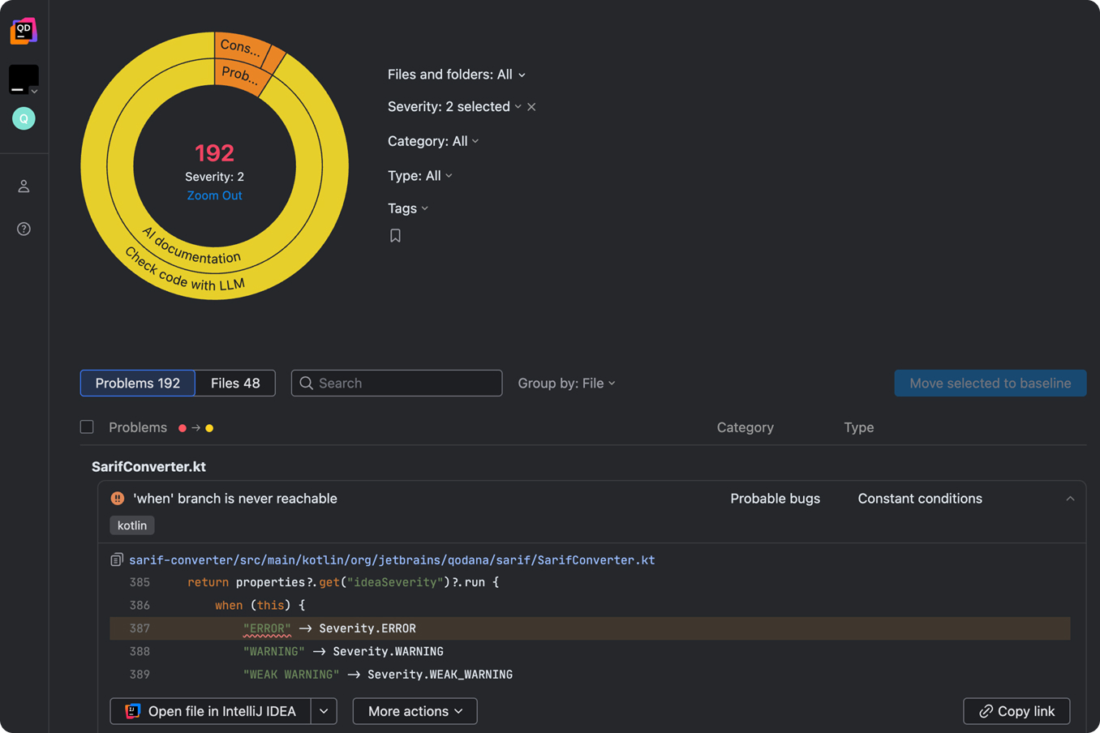1100x733 pixels.
Task: Expand the Files and folders filter dropdown
Action: tap(456, 75)
